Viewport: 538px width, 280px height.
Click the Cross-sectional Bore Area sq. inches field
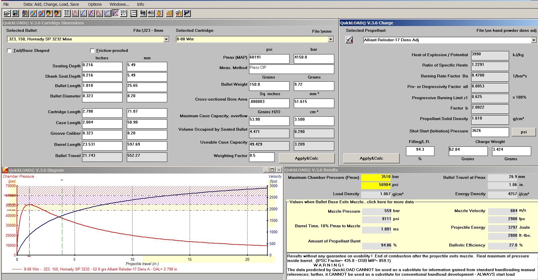(269, 103)
